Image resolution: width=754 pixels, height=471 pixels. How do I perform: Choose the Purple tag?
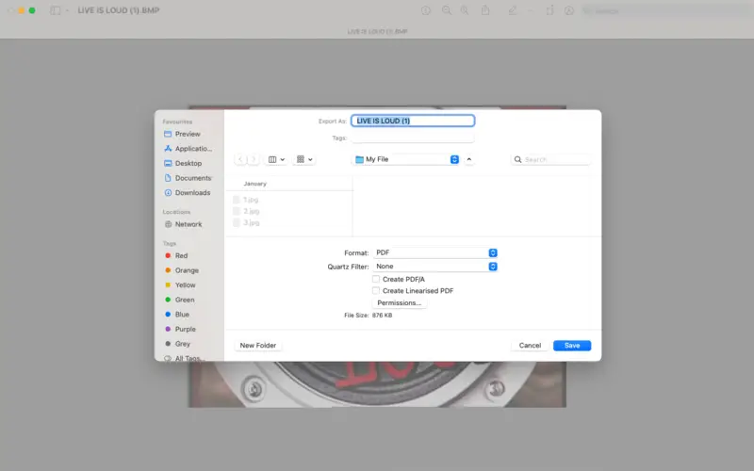pos(180,329)
